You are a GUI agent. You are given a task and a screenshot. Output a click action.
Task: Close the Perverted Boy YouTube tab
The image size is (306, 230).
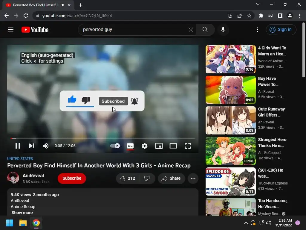[x=69, y=5]
